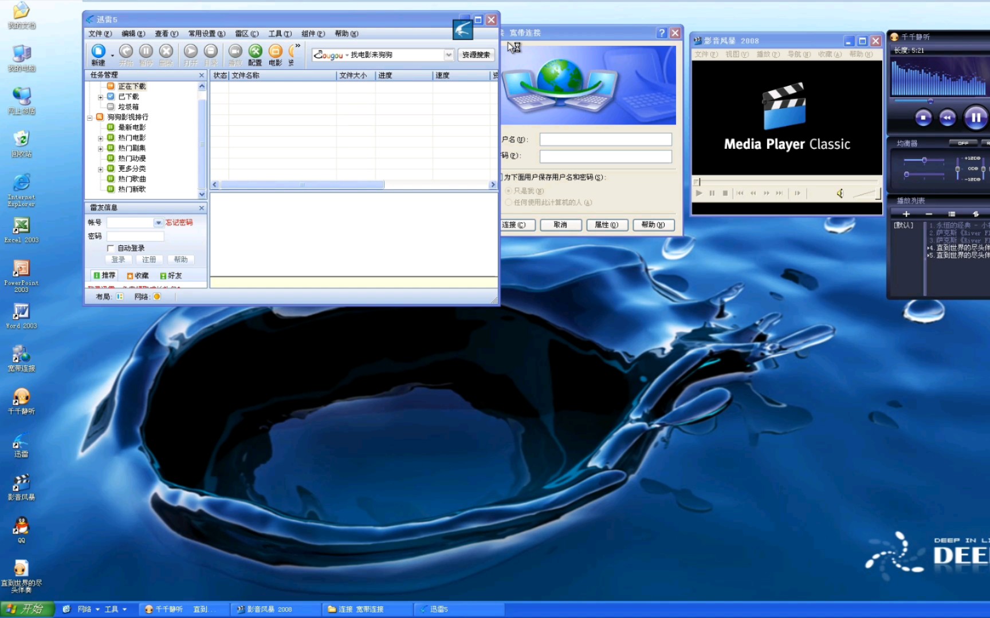Click skip-to-previous button in 影音风暴 player
Viewport: 990px width, 618px height.
[740, 193]
